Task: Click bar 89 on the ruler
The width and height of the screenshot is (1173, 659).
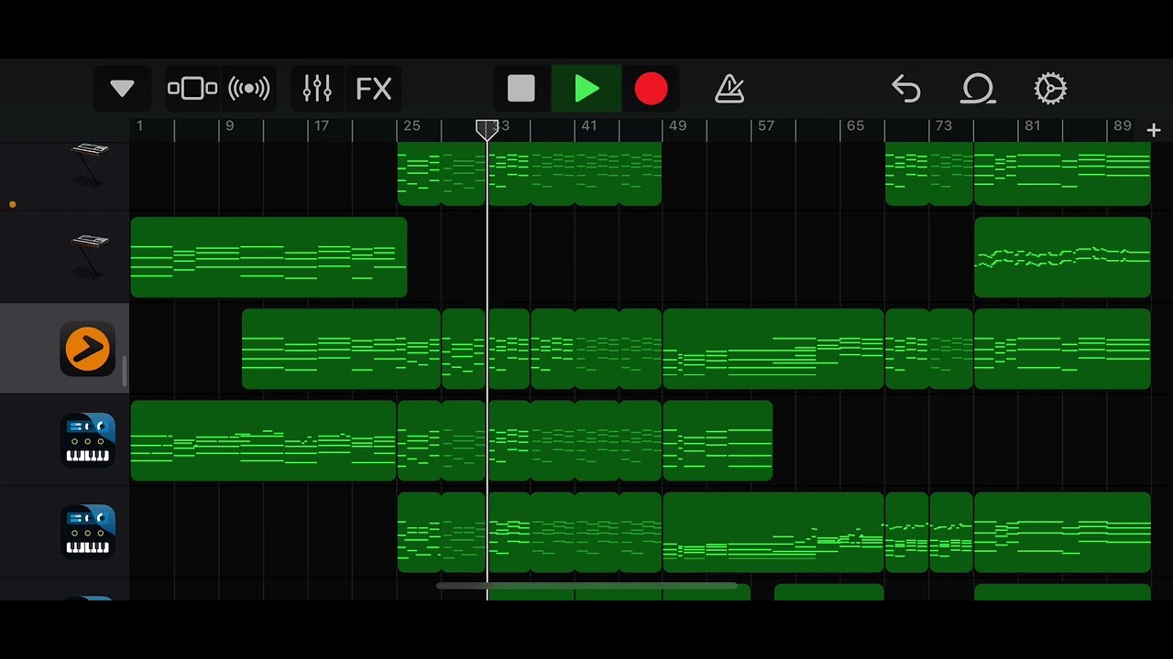Action: tap(1123, 125)
